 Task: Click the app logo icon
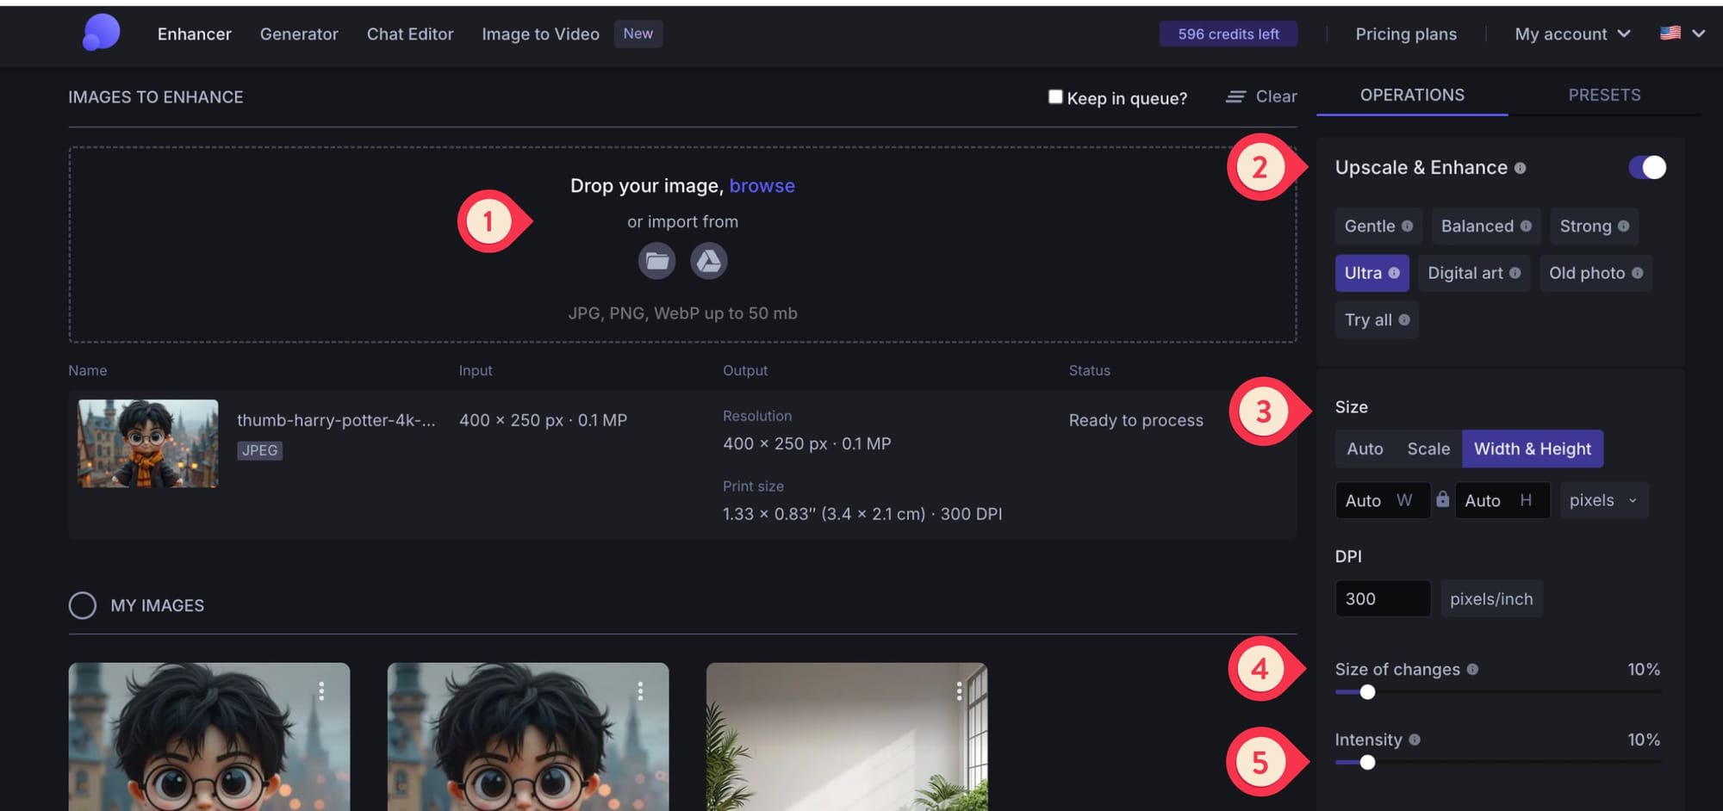tap(100, 33)
